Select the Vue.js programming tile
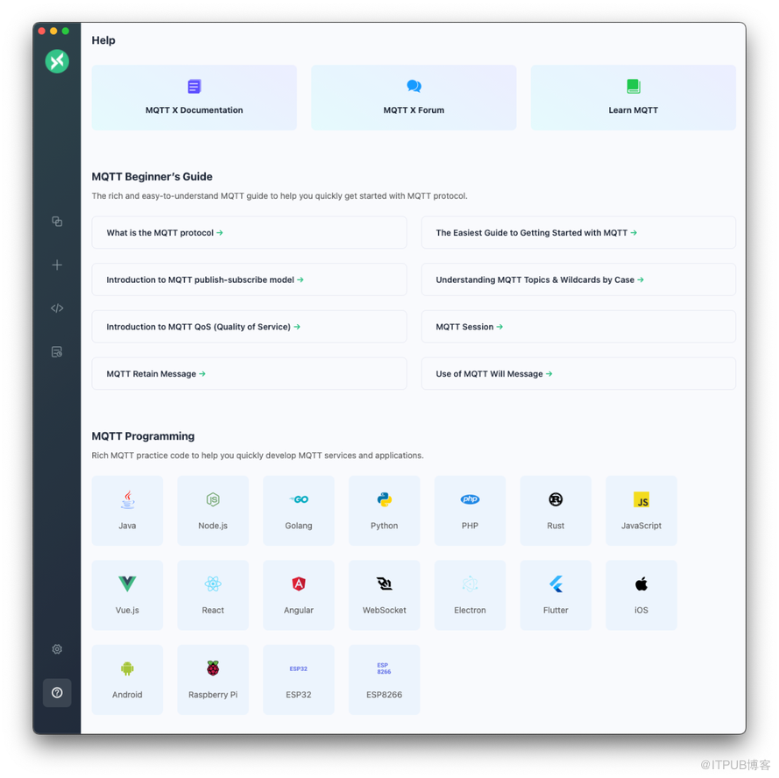Screen dimensions: 779x778 click(x=127, y=595)
